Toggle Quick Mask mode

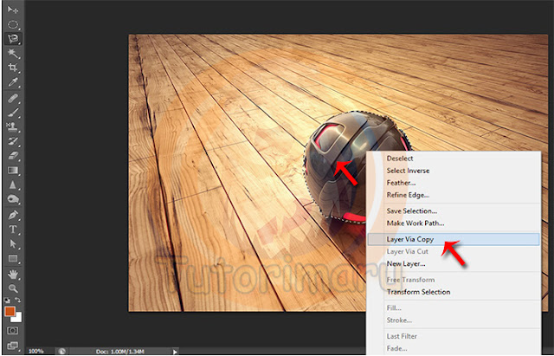13,331
